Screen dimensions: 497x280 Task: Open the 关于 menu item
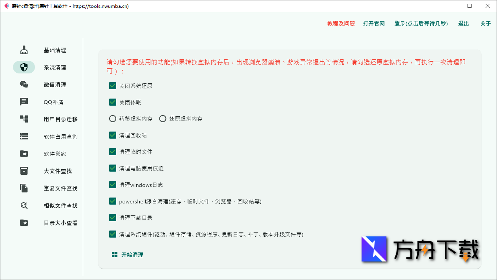tap(486, 24)
